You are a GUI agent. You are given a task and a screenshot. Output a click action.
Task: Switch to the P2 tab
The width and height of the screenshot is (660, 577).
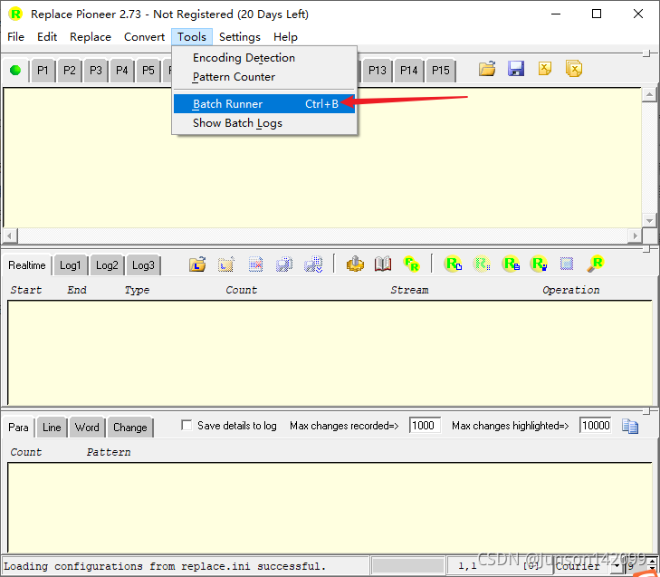pyautogui.click(x=70, y=71)
